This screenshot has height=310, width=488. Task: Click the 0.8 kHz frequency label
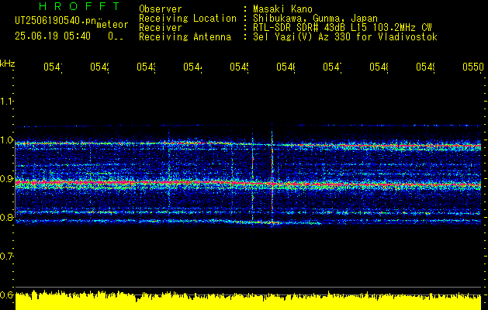pyautogui.click(x=7, y=217)
